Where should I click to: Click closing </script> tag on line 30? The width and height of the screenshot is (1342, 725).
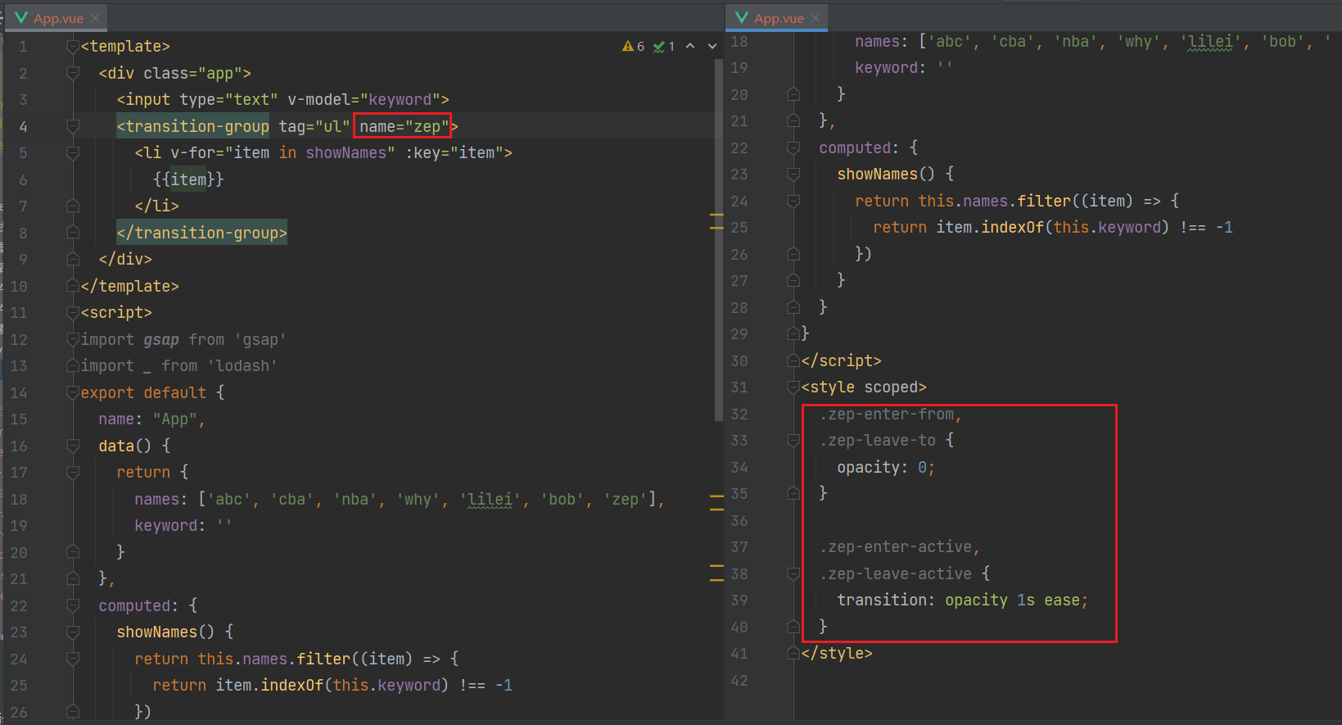842,361
